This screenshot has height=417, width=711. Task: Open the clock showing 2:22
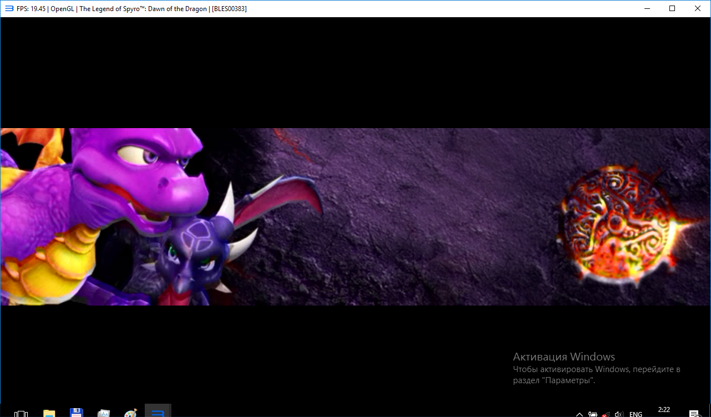pyautogui.click(x=664, y=410)
